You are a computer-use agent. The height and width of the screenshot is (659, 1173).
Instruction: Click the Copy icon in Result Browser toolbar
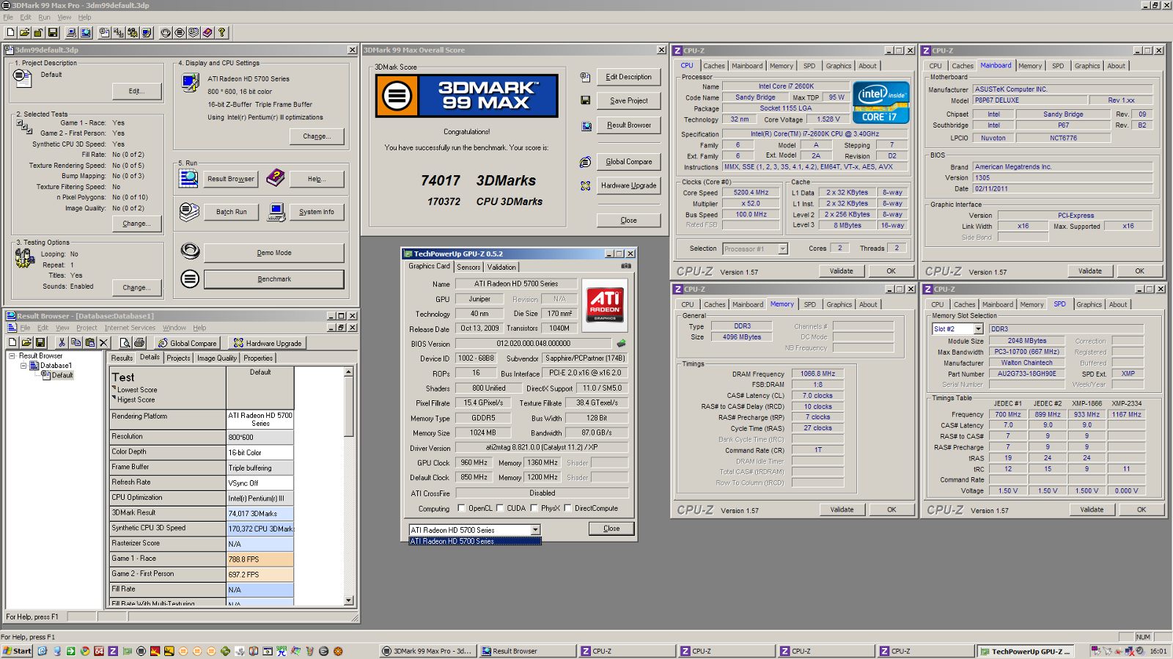coord(76,342)
